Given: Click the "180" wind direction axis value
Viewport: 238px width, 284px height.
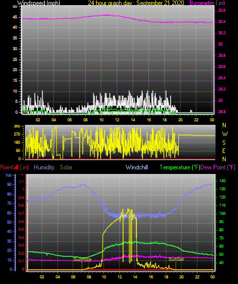Looking at the screenshot, I should coord(17,143).
